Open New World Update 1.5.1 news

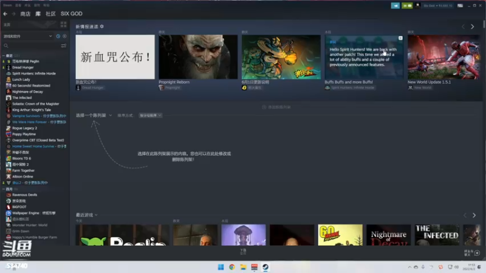[x=444, y=57]
